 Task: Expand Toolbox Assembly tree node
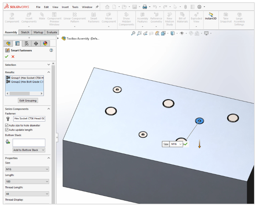[x=58, y=38]
